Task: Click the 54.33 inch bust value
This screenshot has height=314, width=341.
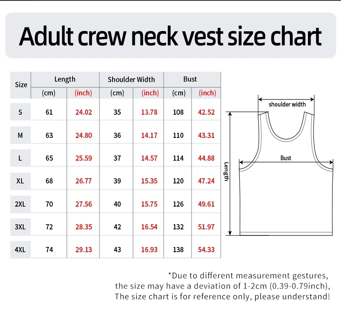Action: [x=206, y=250]
